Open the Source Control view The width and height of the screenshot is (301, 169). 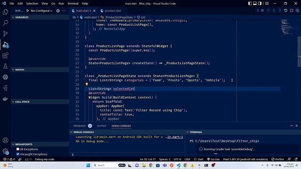pyautogui.click(x=5, y=34)
